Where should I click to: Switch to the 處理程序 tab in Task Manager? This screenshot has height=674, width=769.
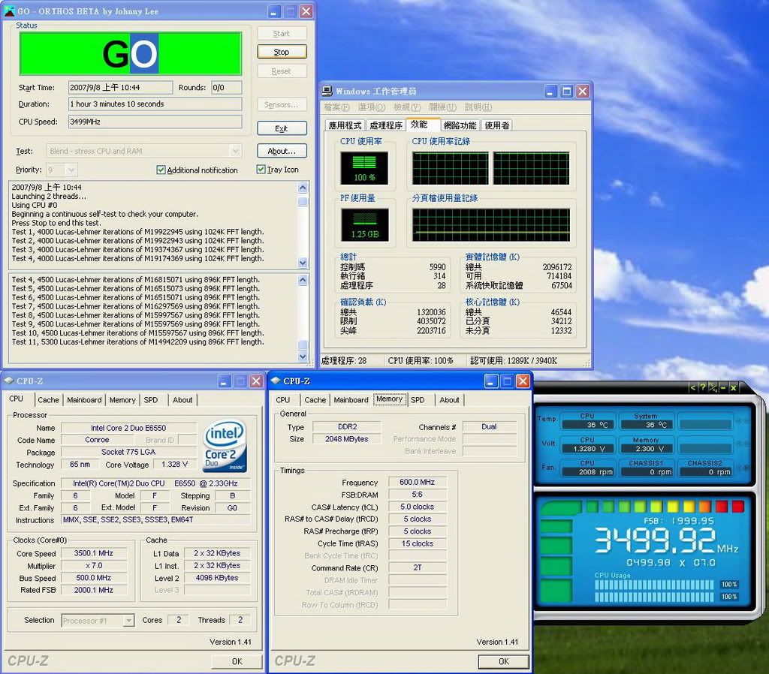[385, 125]
